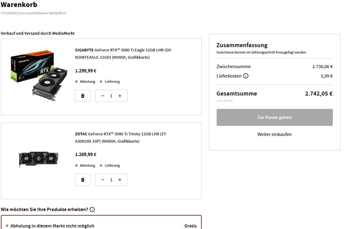
Task: Click the Lieferkosten value 5,99 €
Action: coord(327,76)
